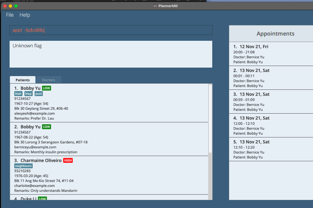Click the PlannerMD icon in title bar

pos(155,6)
